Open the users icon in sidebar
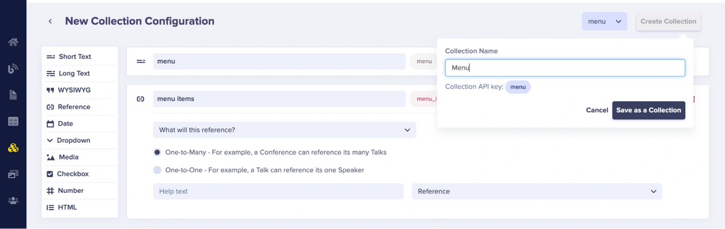This screenshot has width=725, height=229. click(x=13, y=201)
